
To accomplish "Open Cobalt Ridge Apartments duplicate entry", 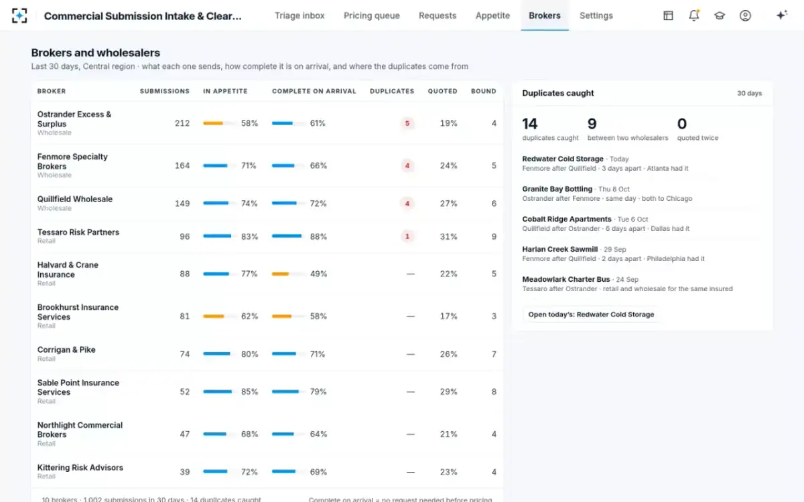I will (x=643, y=224).
